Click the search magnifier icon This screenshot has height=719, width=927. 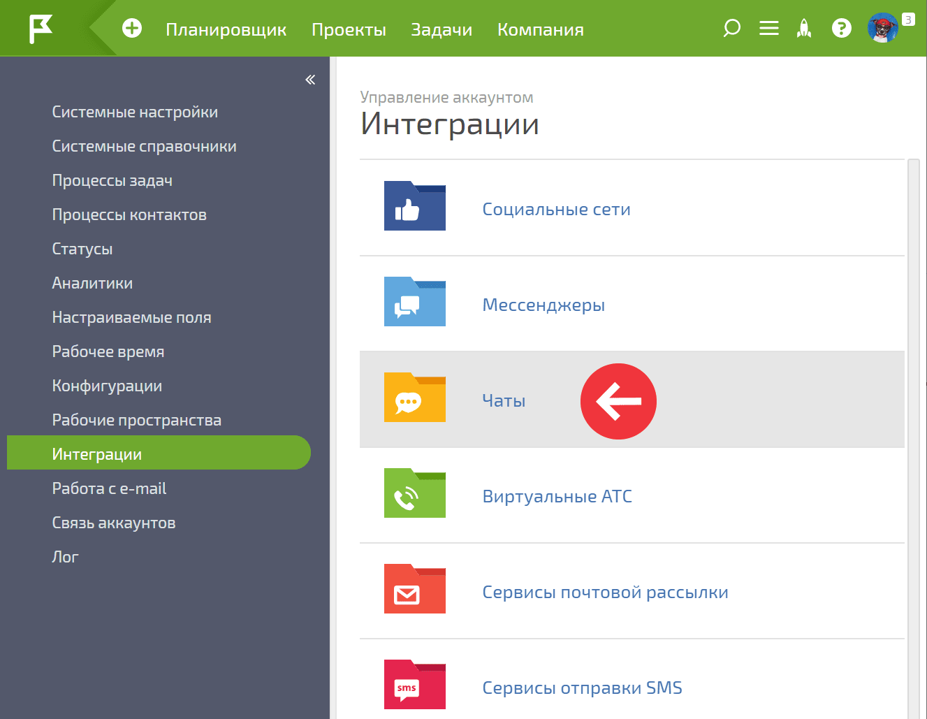click(731, 29)
